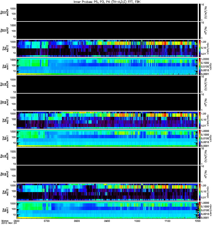Click the 'the fbk edc12' y-axis label

5,192
